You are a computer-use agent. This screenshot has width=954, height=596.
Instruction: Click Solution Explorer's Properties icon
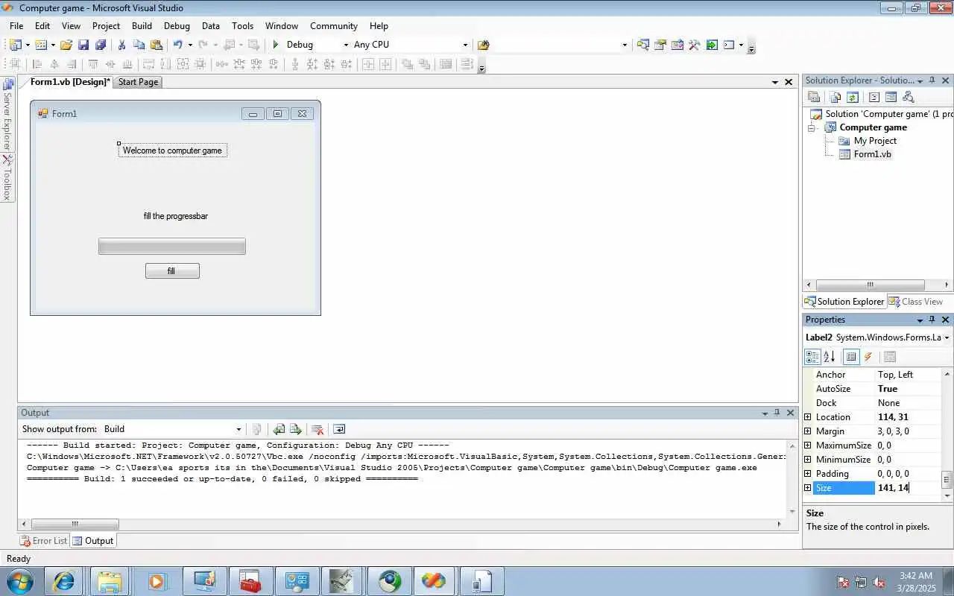click(814, 97)
